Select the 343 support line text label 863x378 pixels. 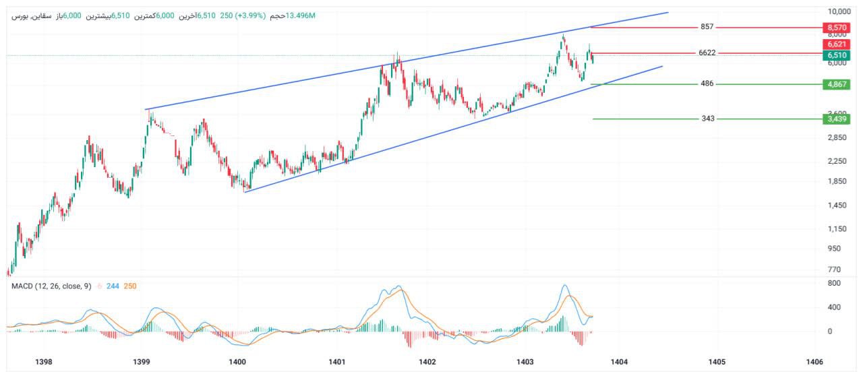[x=707, y=119]
